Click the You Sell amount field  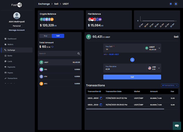point(123,49)
